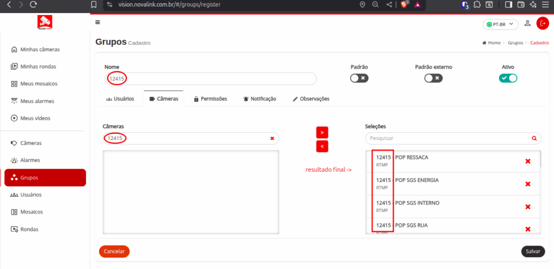Go back with browser back arrow
This screenshot has width=554, height=269.
click(9, 4)
